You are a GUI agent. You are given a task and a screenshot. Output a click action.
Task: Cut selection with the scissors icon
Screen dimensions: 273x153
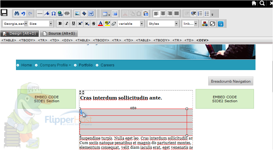pyautogui.click(x=125, y=13)
